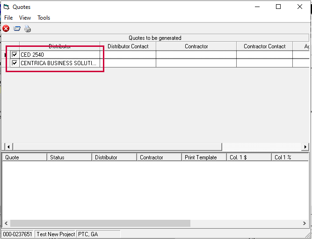The image size is (312, 239).
Task: Select the CED 2540 distributor cell
Action: pos(59,55)
